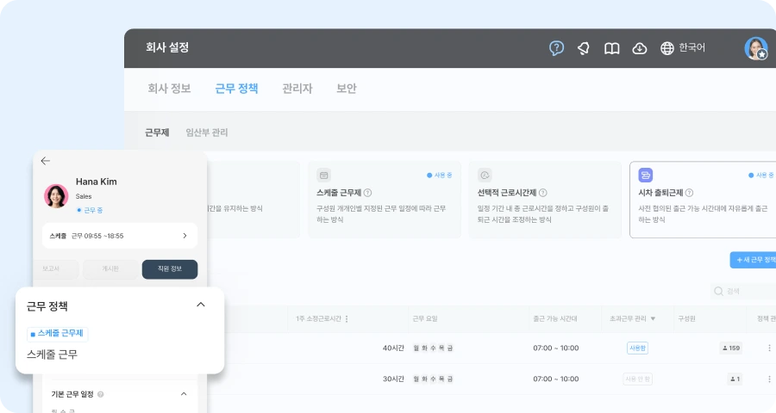Viewport: 776px width, 413px height.
Task: Click the Hana Kim name
Action: (97, 182)
